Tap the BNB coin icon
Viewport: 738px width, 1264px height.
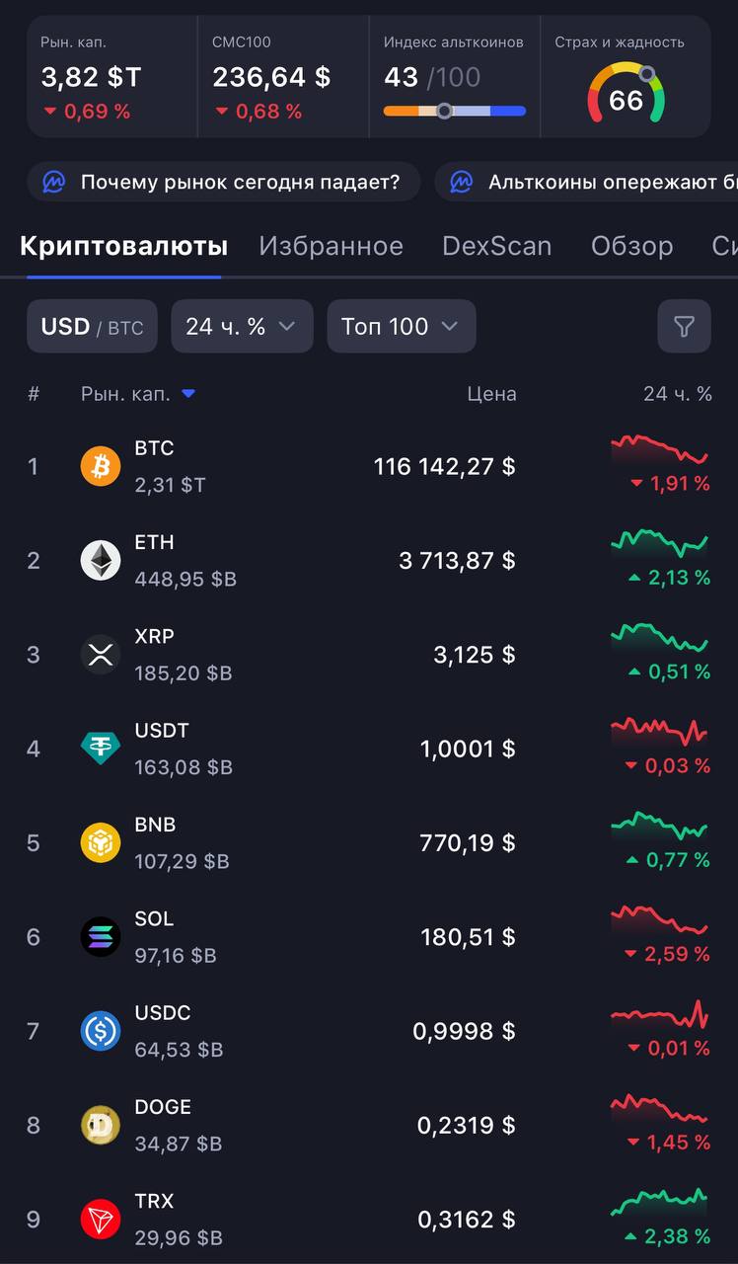point(101,842)
